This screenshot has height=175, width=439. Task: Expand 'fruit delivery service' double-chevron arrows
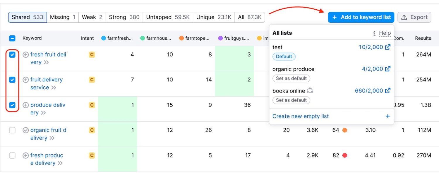[x=54, y=87]
